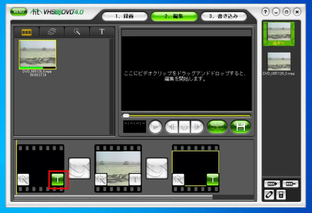Select transition slot between second and third frames
The width and height of the screenshot is (312, 213).
tap(157, 168)
